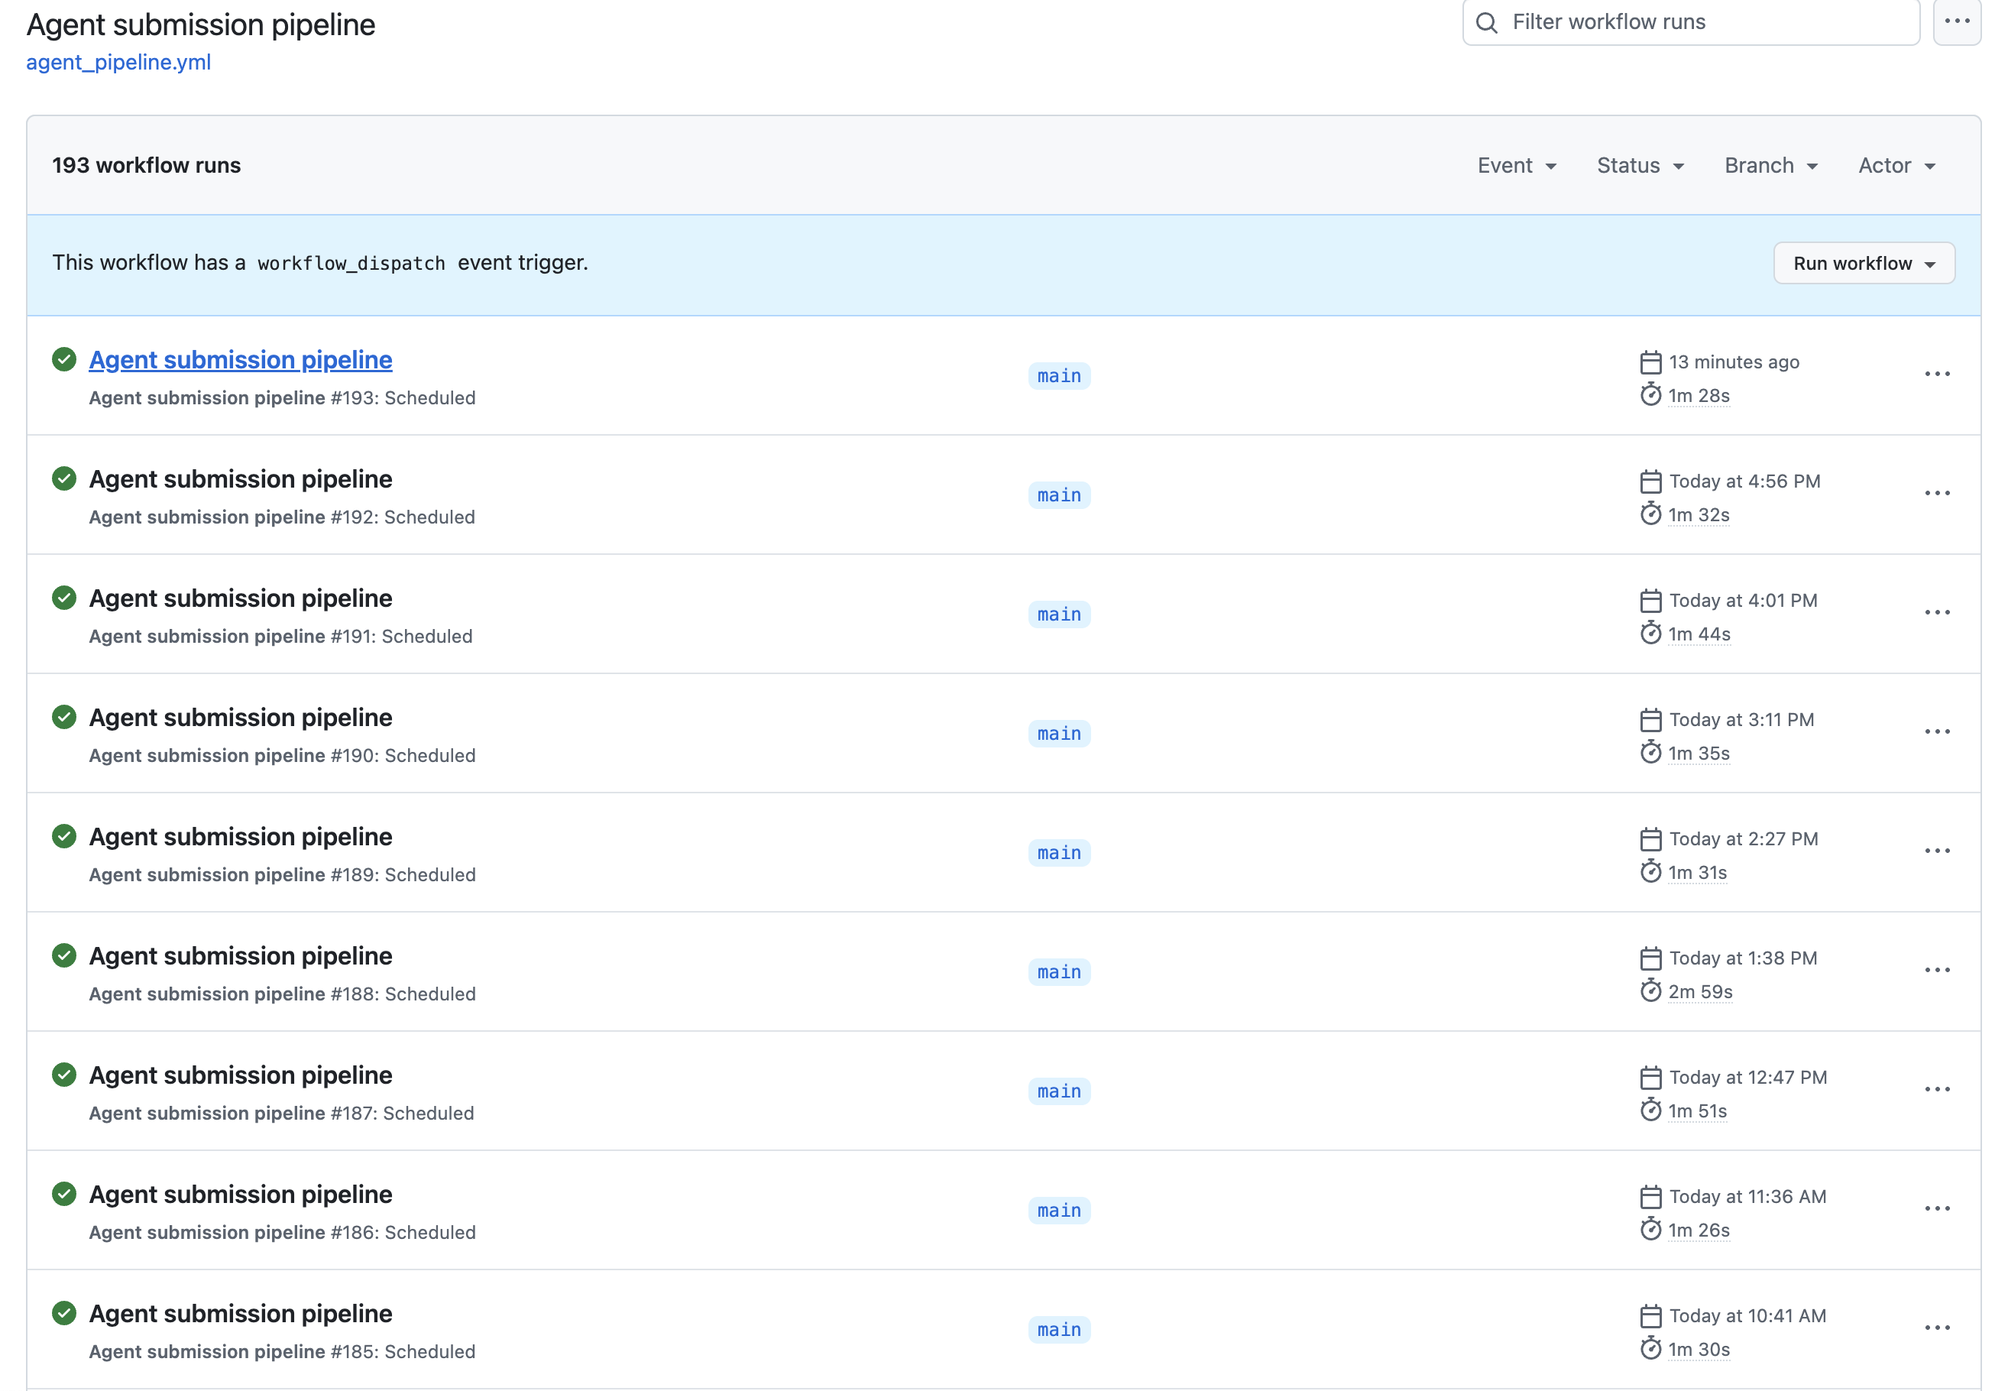The image size is (2008, 1391).
Task: Expand the Event filter dropdown
Action: click(x=1517, y=166)
